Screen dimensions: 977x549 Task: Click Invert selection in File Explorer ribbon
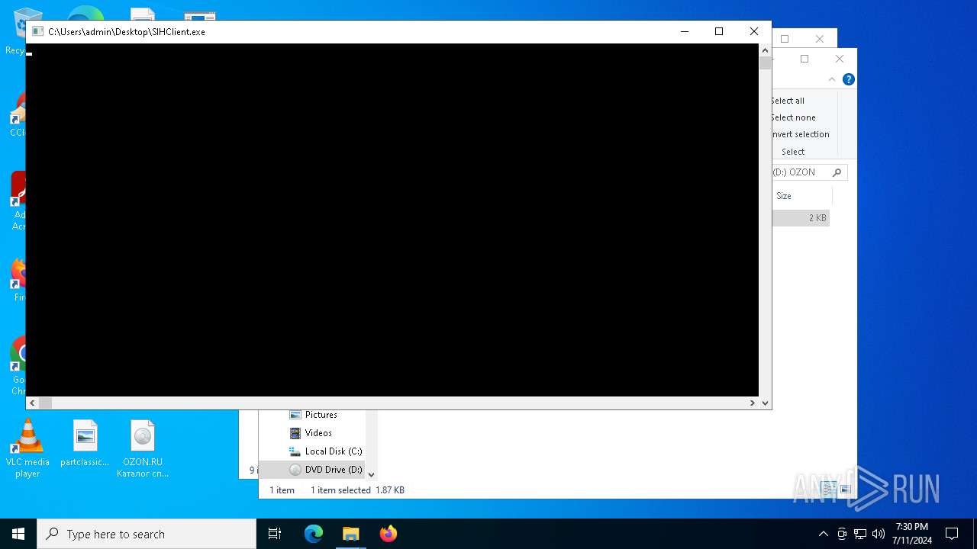tap(801, 134)
